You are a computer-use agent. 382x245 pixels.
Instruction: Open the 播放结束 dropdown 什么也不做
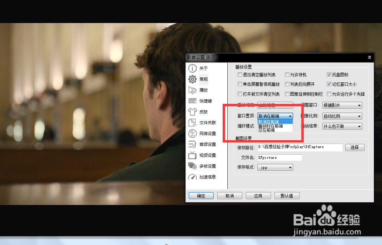point(342,127)
